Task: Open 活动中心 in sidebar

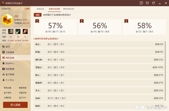Action: [x=15, y=63]
